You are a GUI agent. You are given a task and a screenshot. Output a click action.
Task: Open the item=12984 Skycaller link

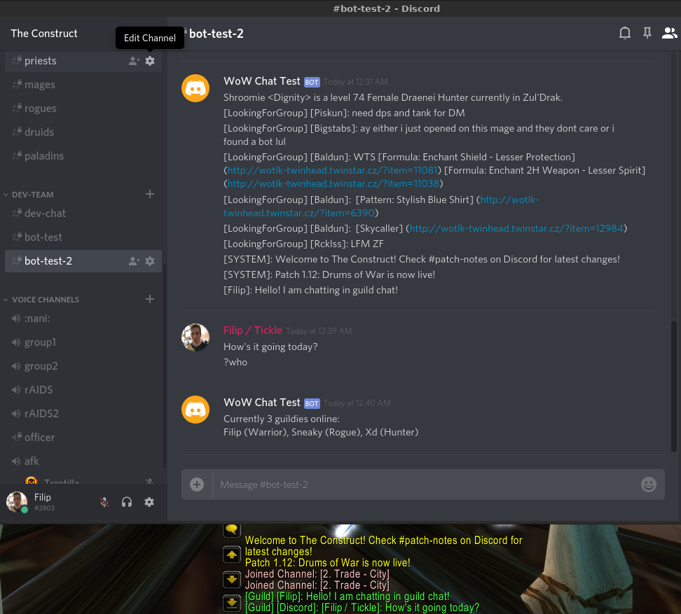click(516, 228)
